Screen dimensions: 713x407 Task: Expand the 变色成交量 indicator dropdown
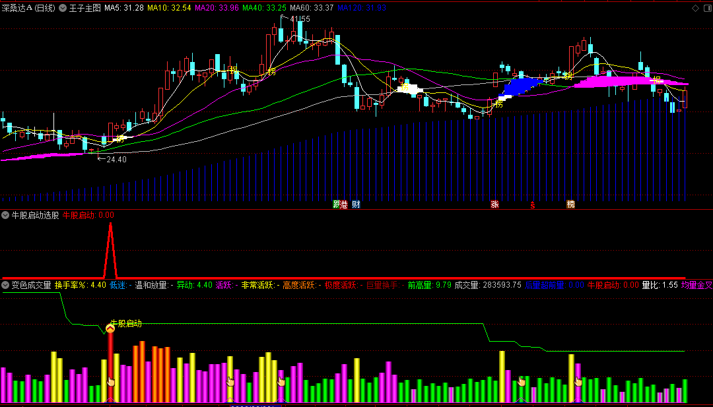click(5, 285)
